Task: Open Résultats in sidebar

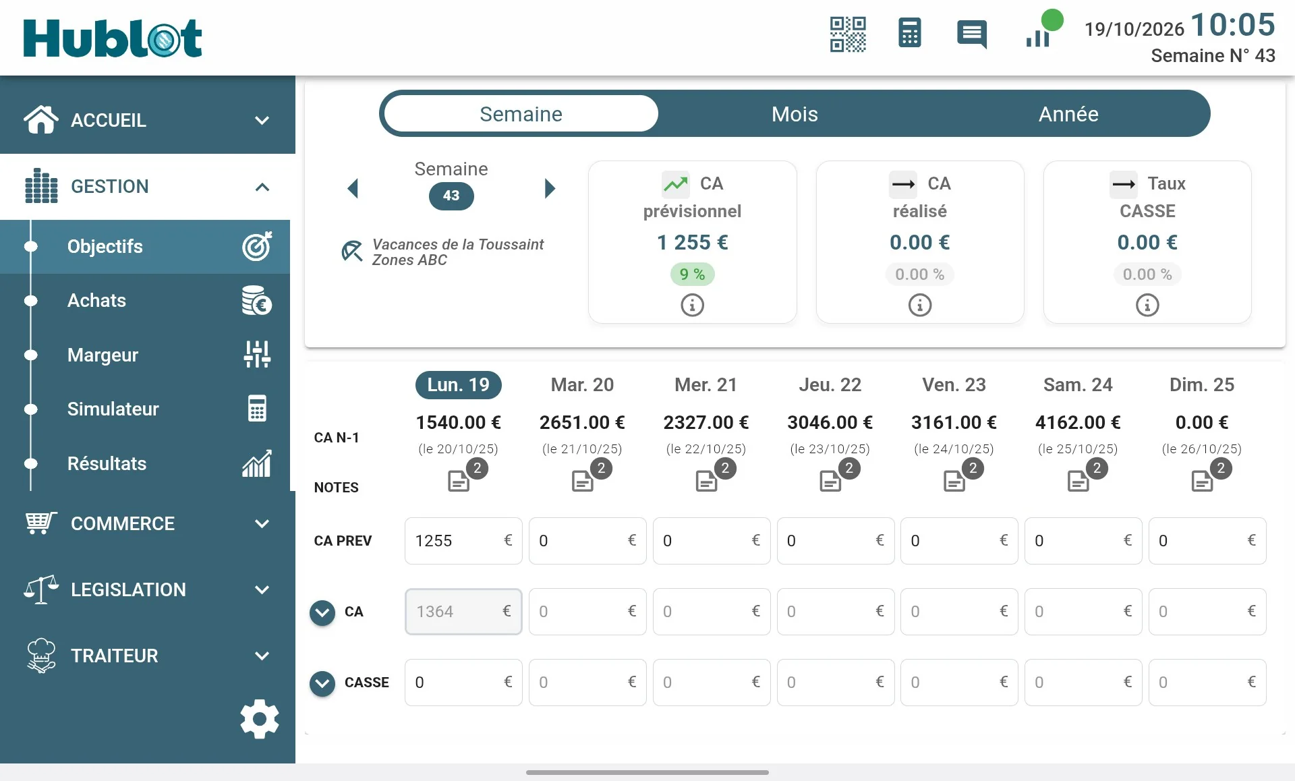Action: click(x=145, y=463)
